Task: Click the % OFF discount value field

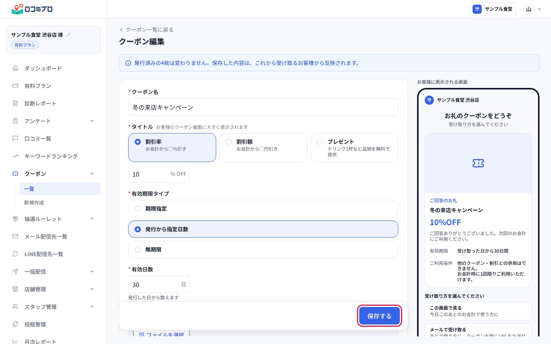Action: (159, 174)
